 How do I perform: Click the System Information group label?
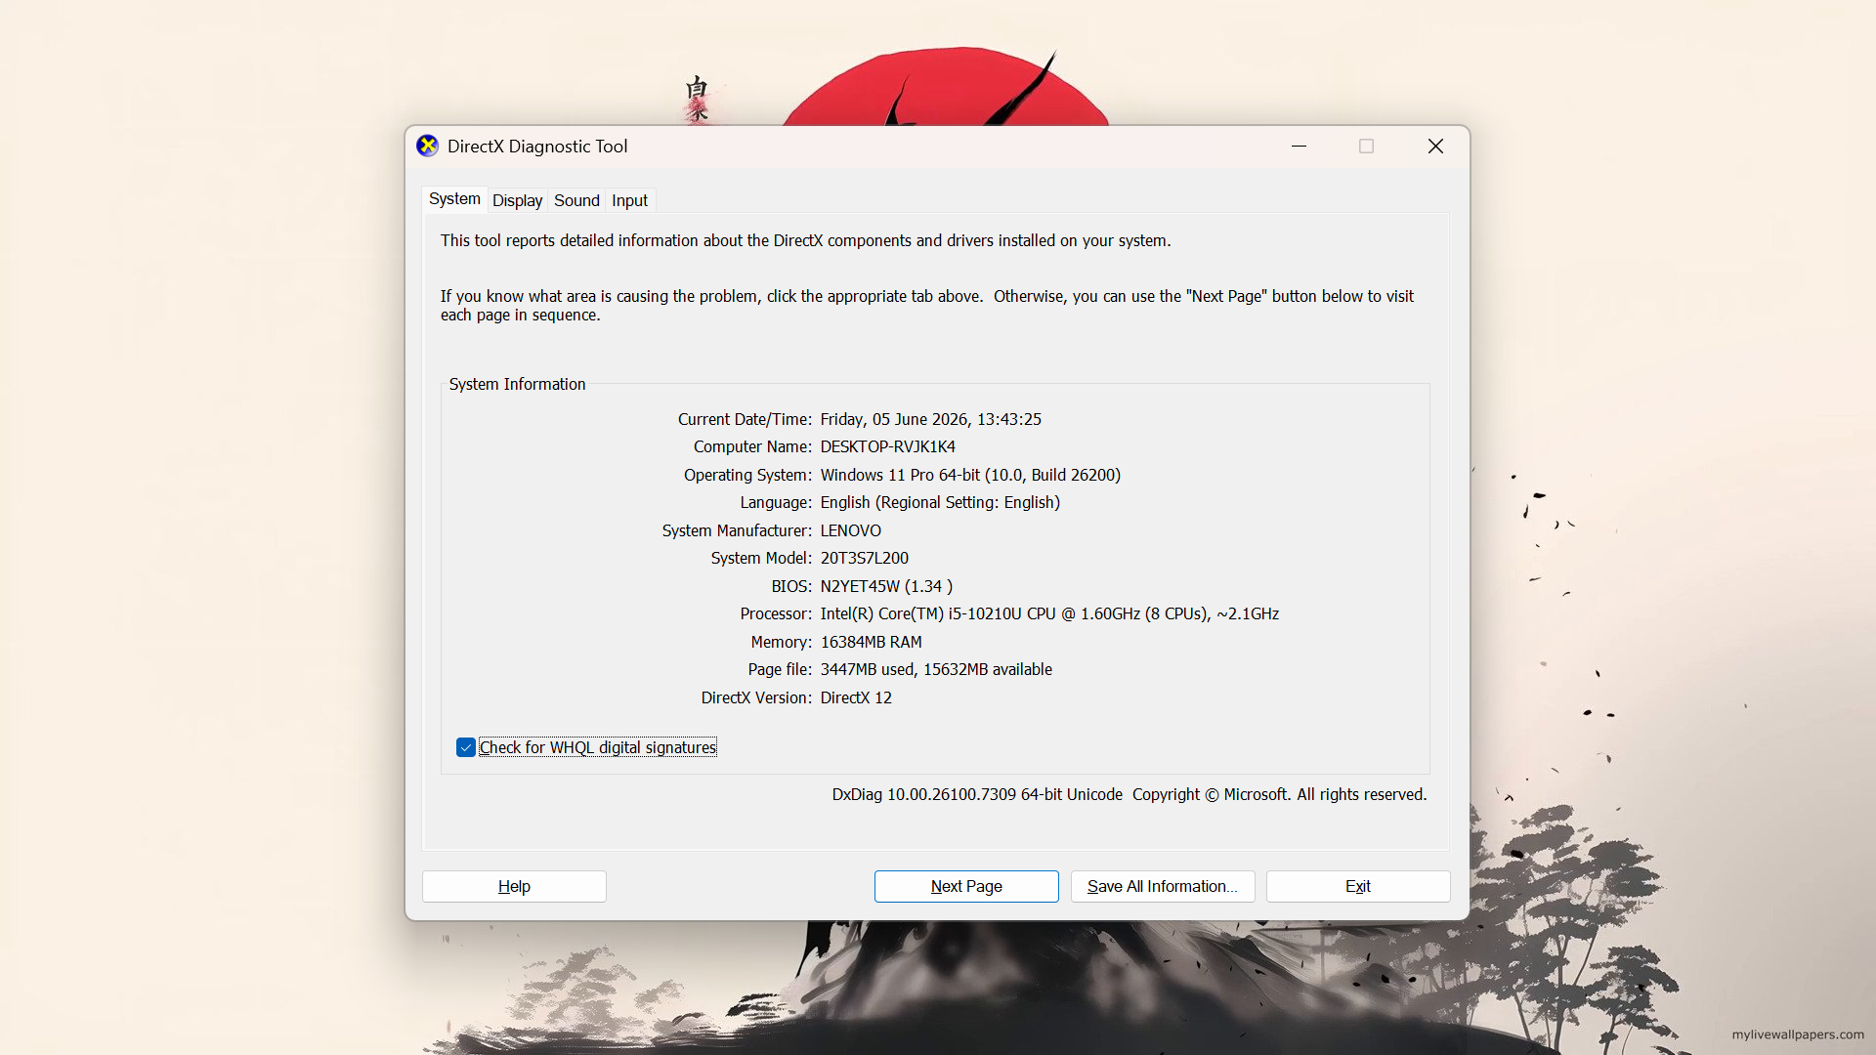(517, 384)
